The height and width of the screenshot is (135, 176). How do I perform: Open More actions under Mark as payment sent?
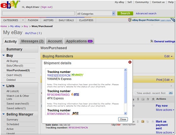click(x=165, y=132)
